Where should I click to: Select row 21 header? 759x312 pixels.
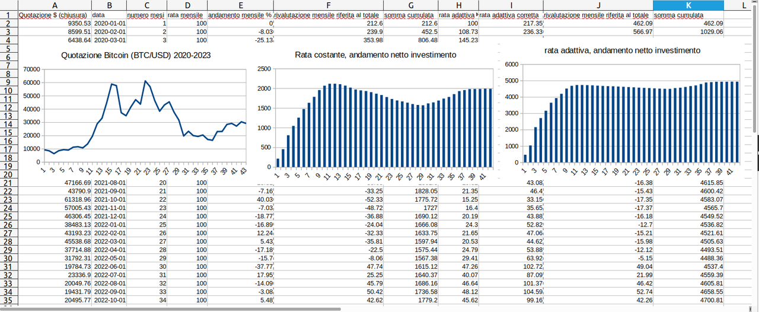[x=9, y=183]
